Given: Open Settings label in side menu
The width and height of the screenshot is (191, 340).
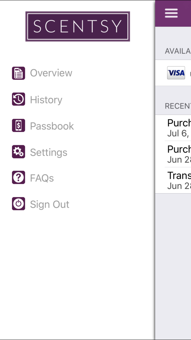Looking at the screenshot, I should 49,152.
